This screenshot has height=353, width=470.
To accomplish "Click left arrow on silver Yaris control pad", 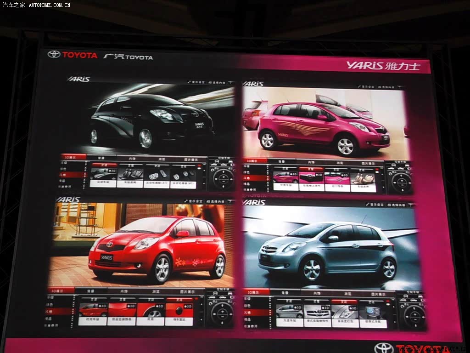I will [x=407, y=316].
